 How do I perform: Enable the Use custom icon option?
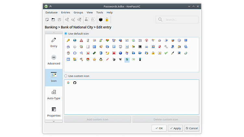pos(66,76)
